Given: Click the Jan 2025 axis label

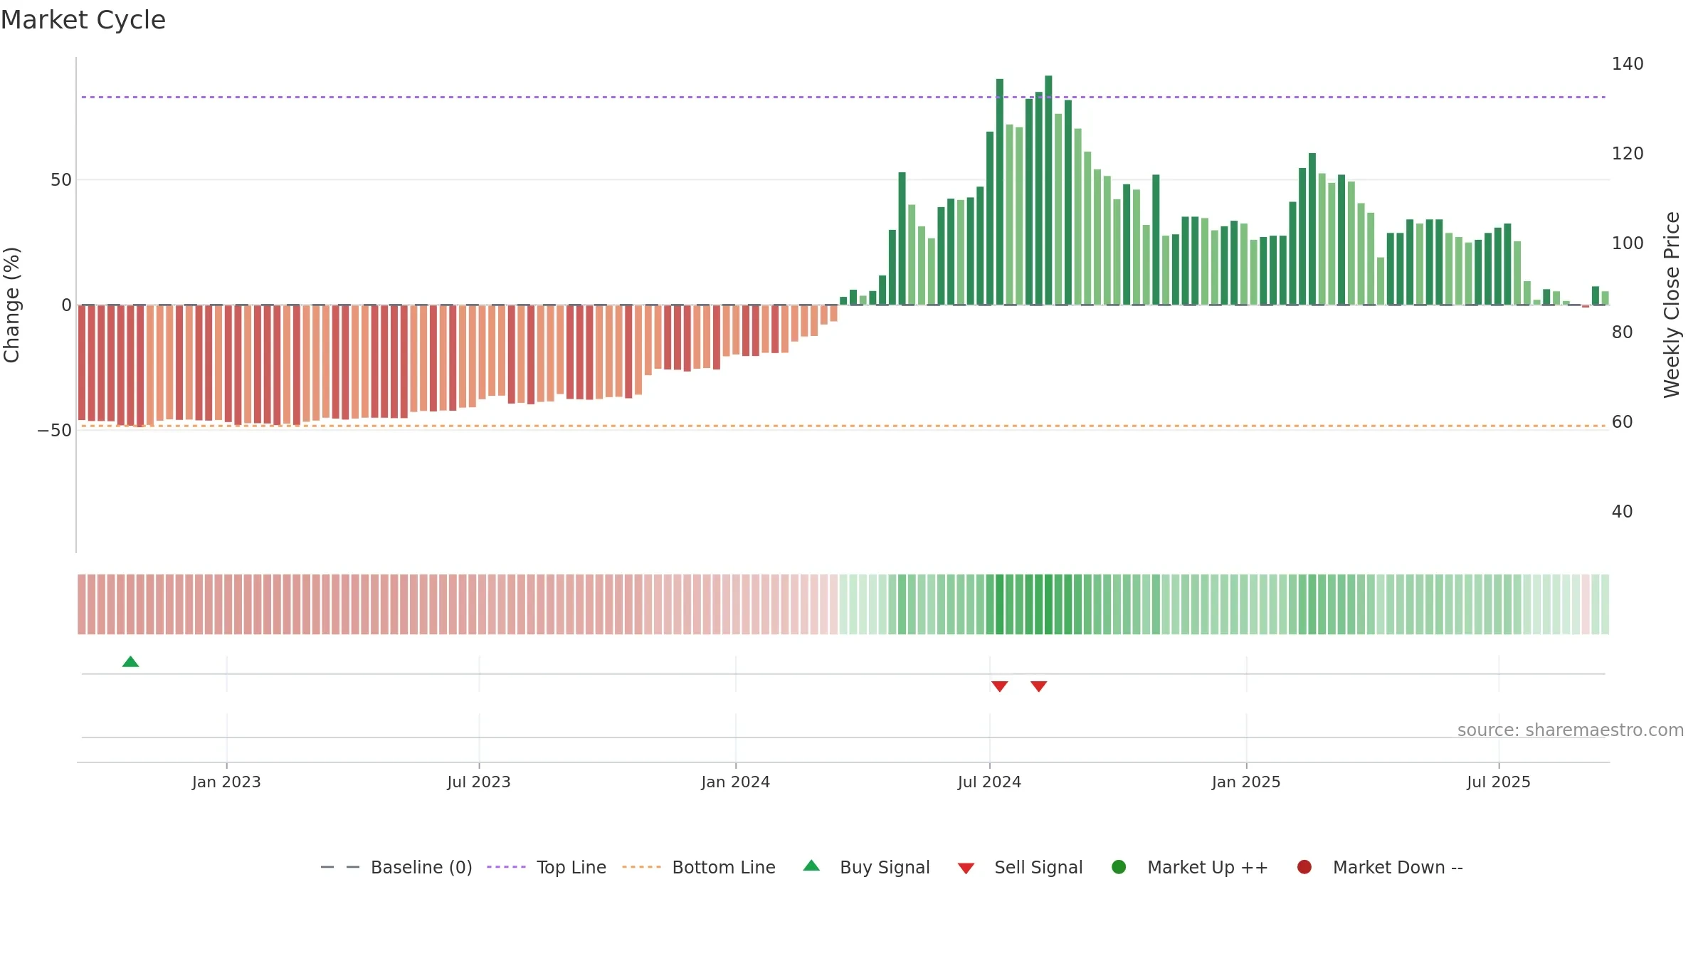Looking at the screenshot, I should tap(1246, 782).
